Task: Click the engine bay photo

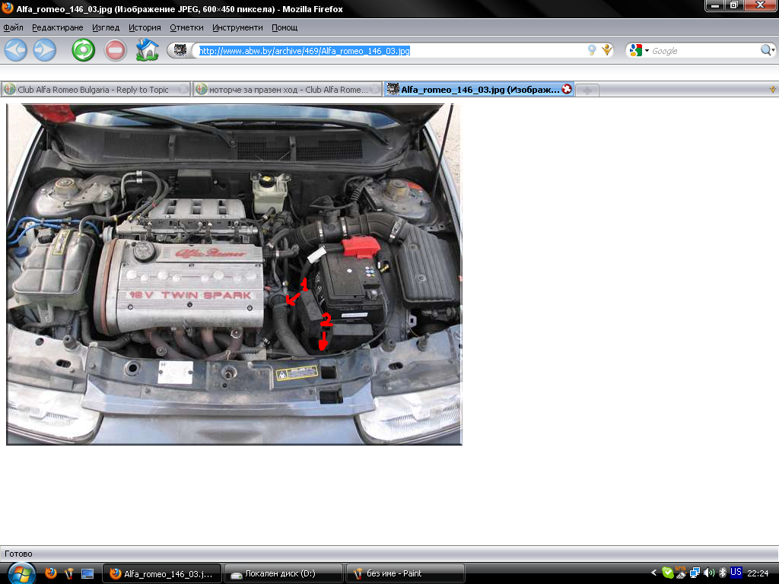Action: pos(234,274)
